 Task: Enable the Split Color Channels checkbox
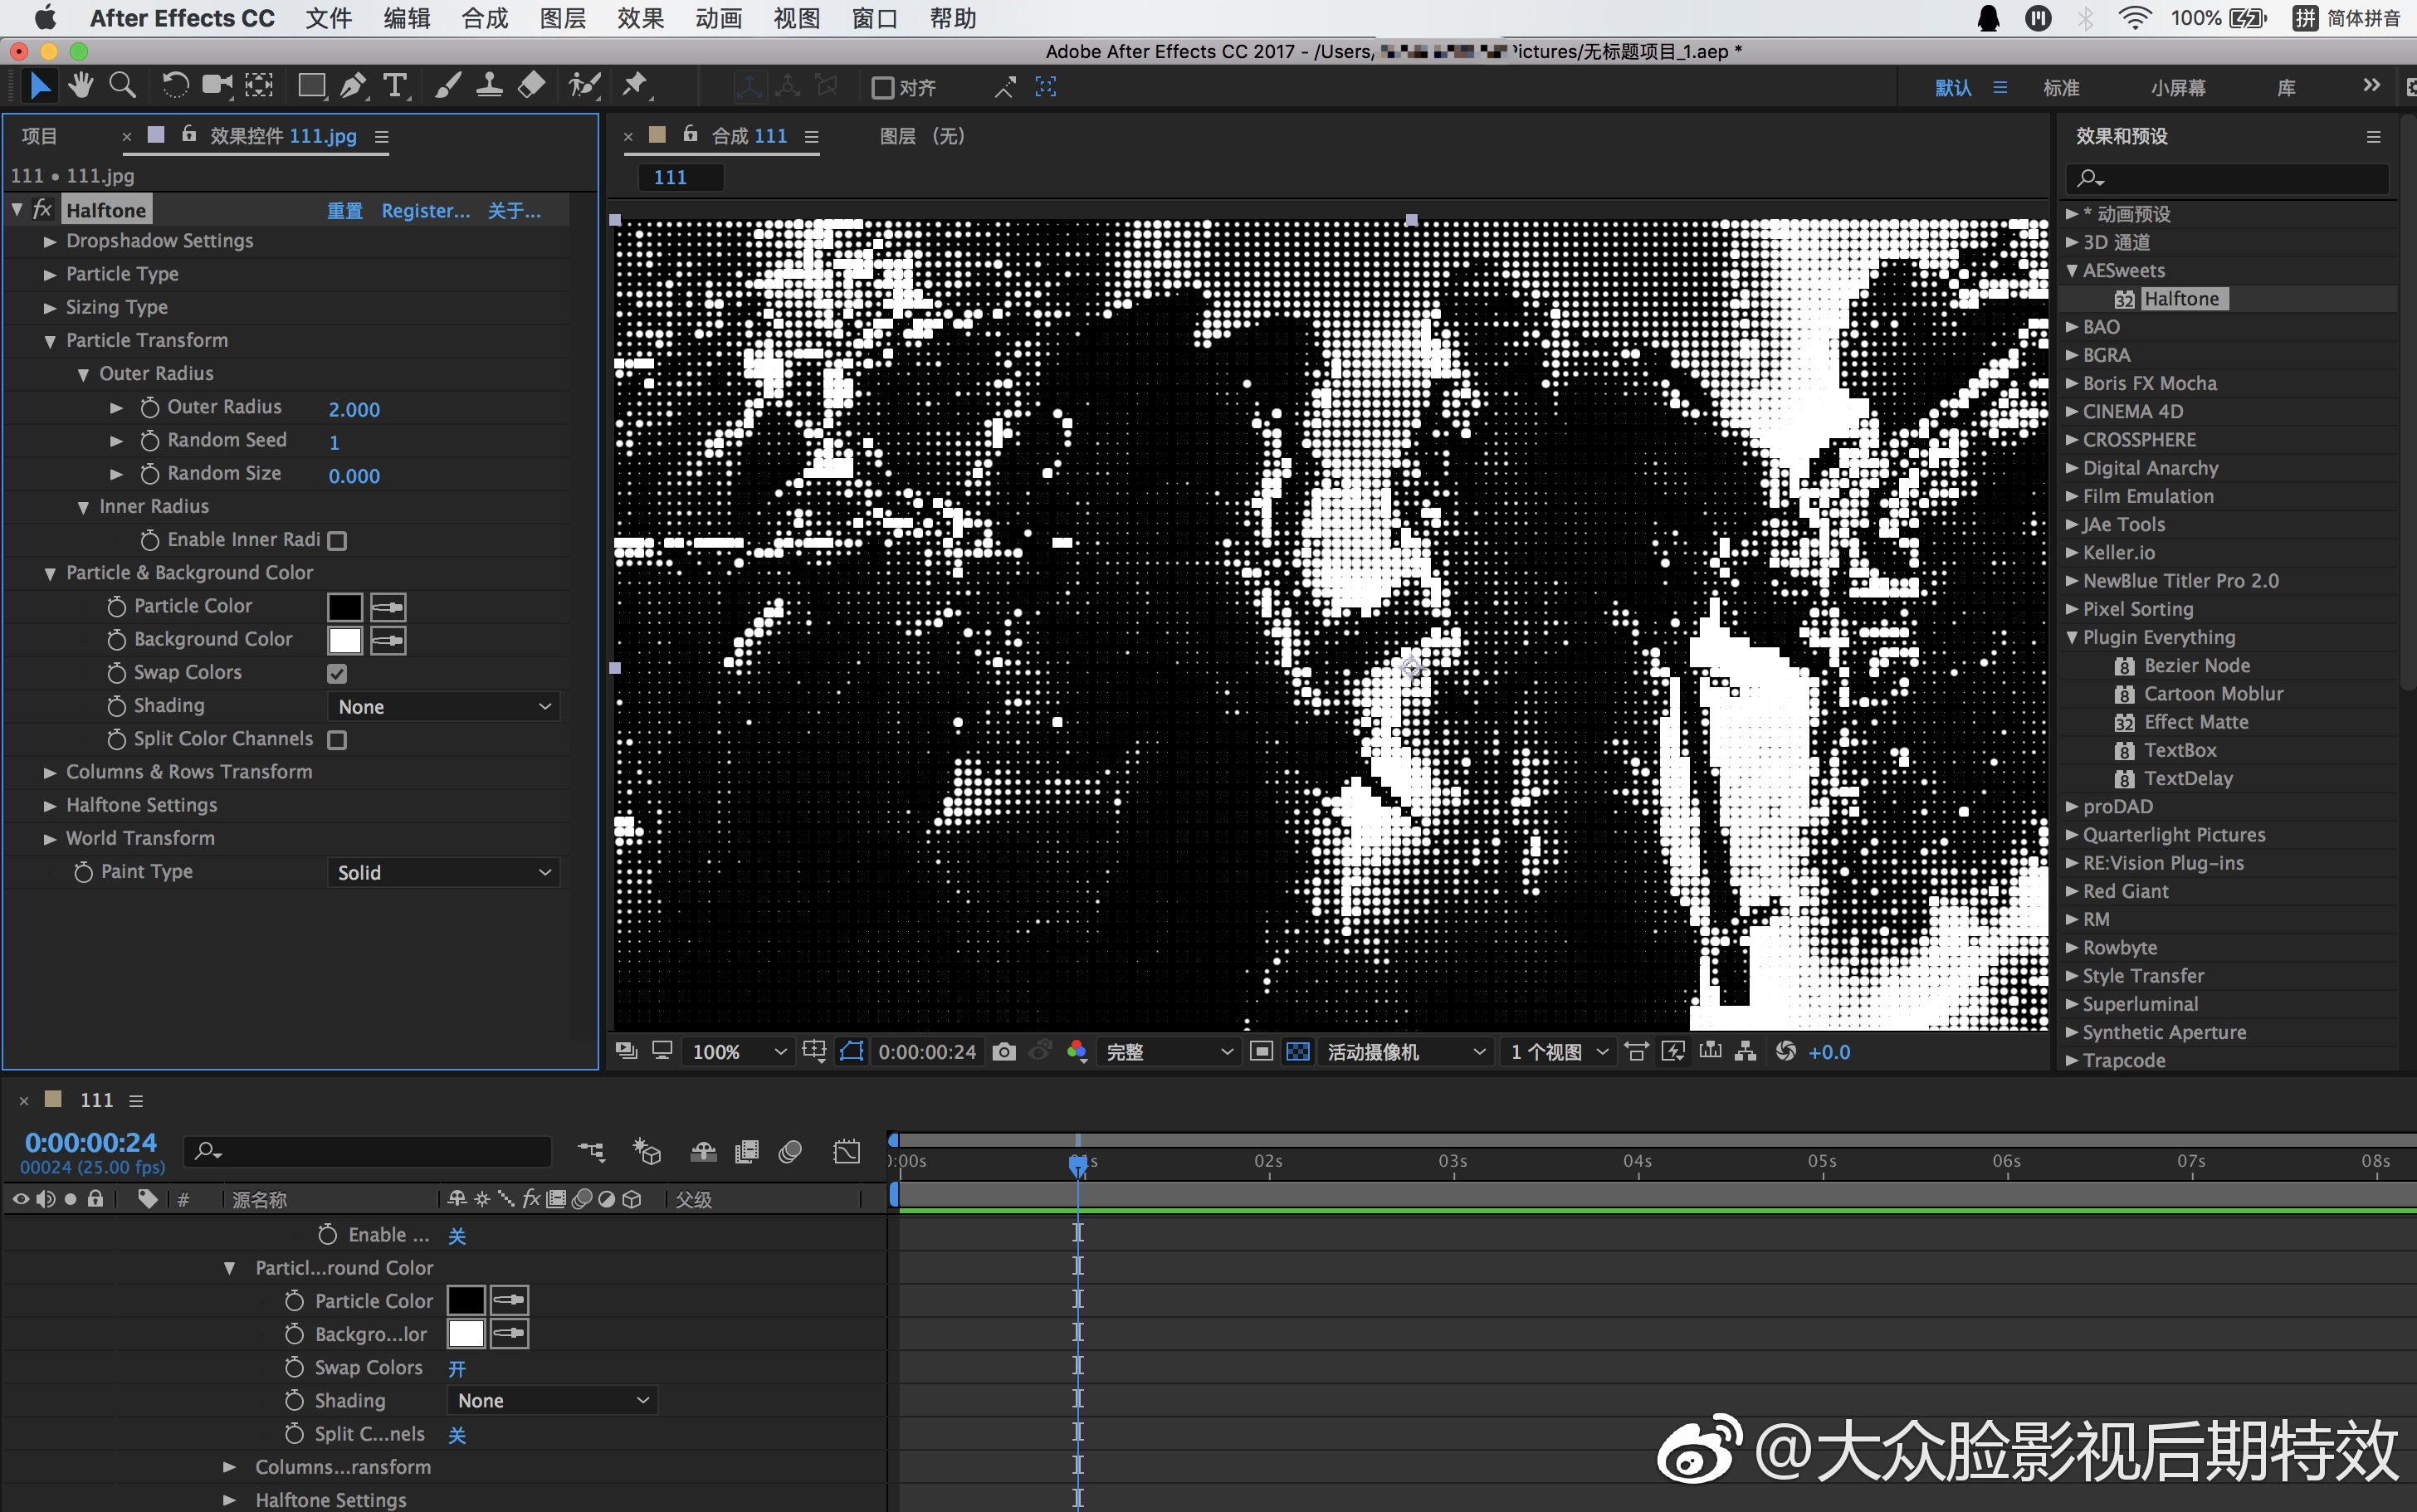click(337, 740)
